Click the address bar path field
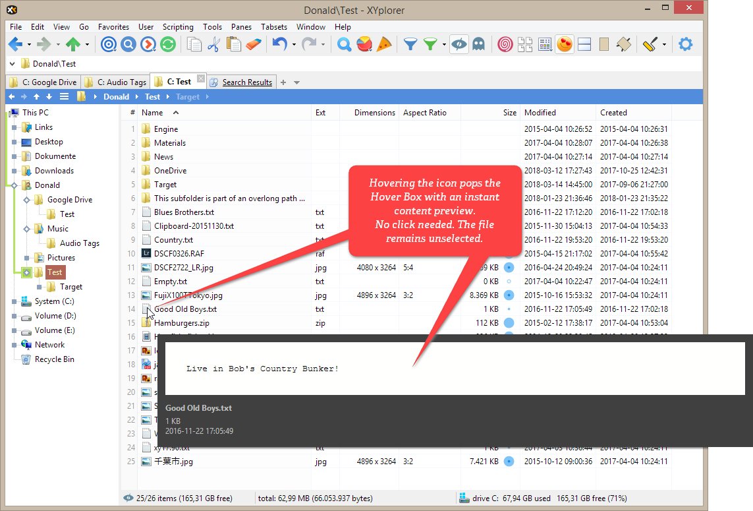 [355, 63]
